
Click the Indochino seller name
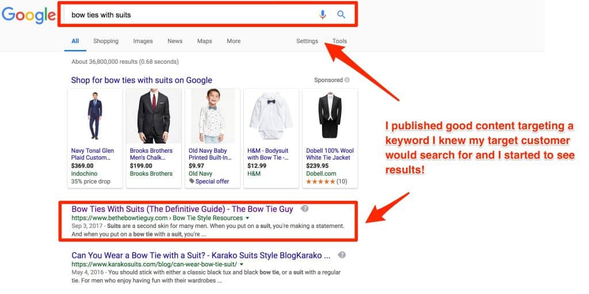point(84,173)
